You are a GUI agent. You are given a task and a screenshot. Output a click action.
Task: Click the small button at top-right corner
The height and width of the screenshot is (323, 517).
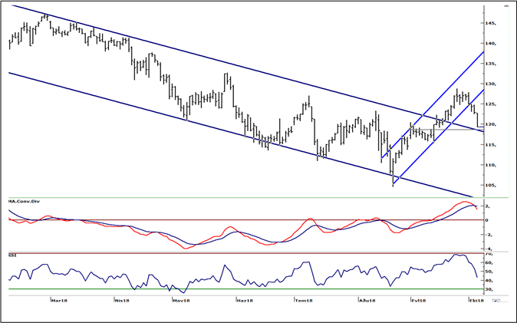click(x=505, y=5)
